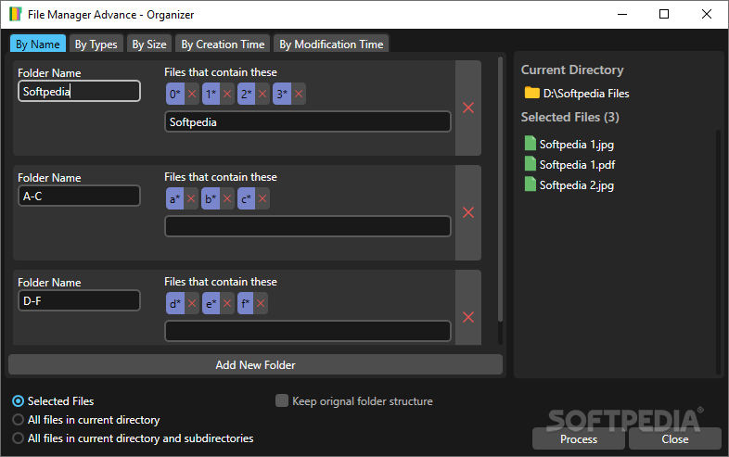This screenshot has width=729, height=457.
Task: Click the Process button
Action: tap(579, 439)
